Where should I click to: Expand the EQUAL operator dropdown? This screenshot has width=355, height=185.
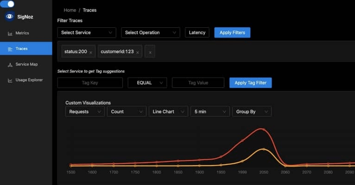(x=147, y=83)
